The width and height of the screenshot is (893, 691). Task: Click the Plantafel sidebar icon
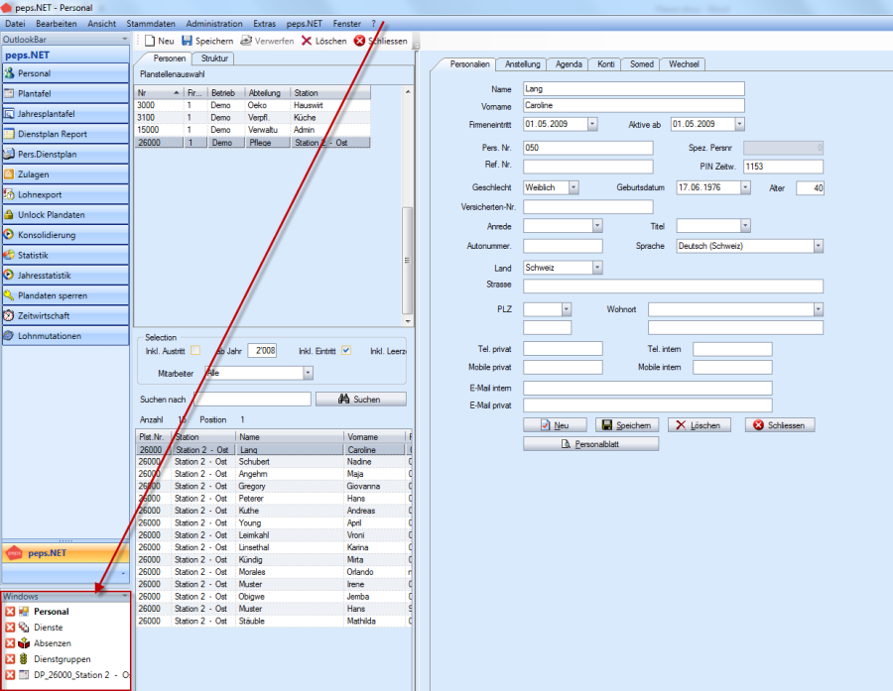(10, 93)
